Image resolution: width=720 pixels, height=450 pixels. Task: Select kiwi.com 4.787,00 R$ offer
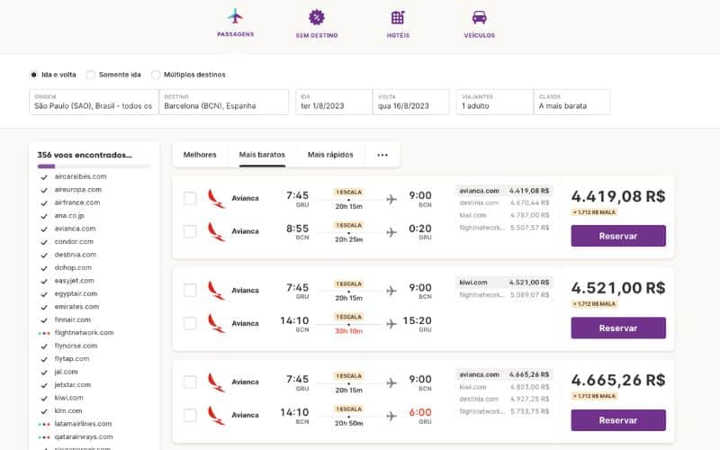tap(504, 215)
